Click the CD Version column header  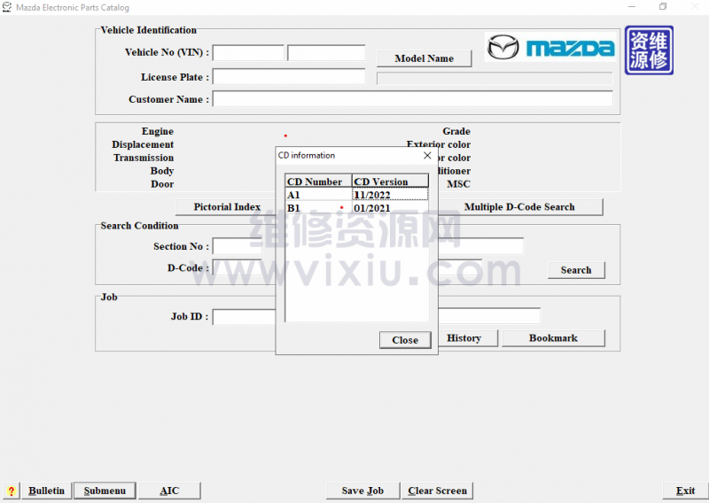[x=390, y=182]
